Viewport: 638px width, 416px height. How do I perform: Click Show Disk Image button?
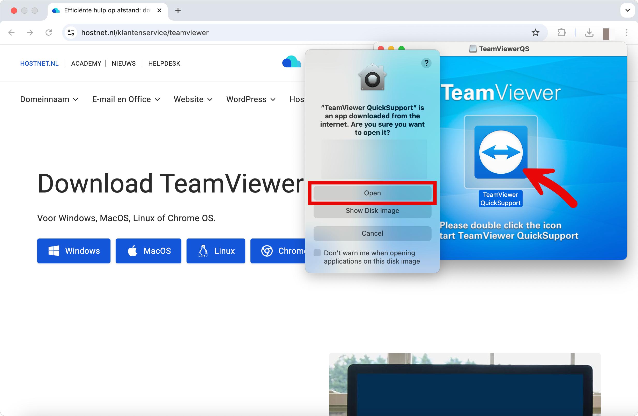point(372,211)
